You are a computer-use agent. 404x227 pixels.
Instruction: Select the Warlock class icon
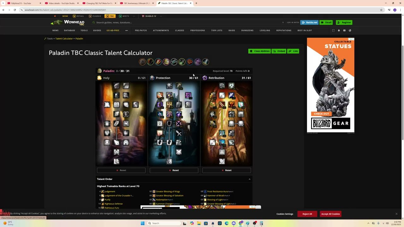point(198,62)
